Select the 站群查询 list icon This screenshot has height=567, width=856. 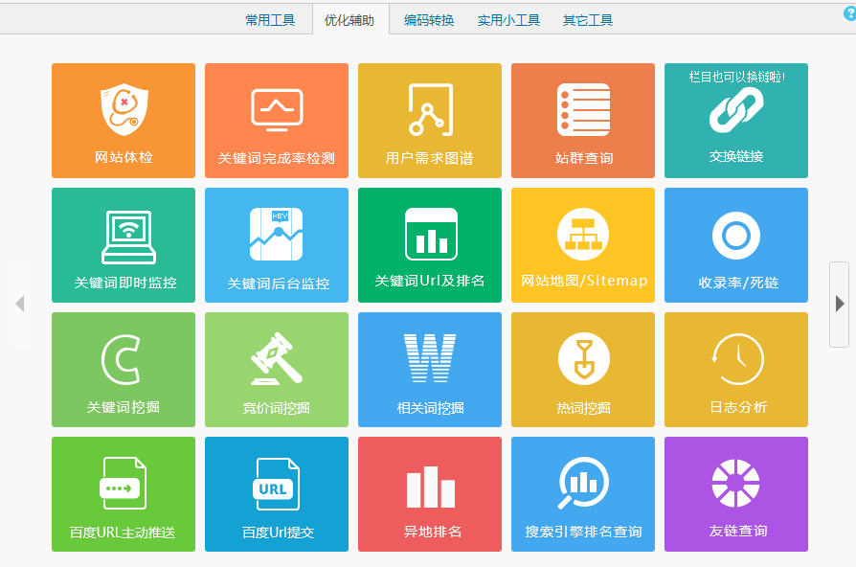[583, 110]
